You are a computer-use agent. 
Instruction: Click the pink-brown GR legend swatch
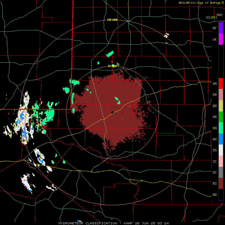coord(221,95)
